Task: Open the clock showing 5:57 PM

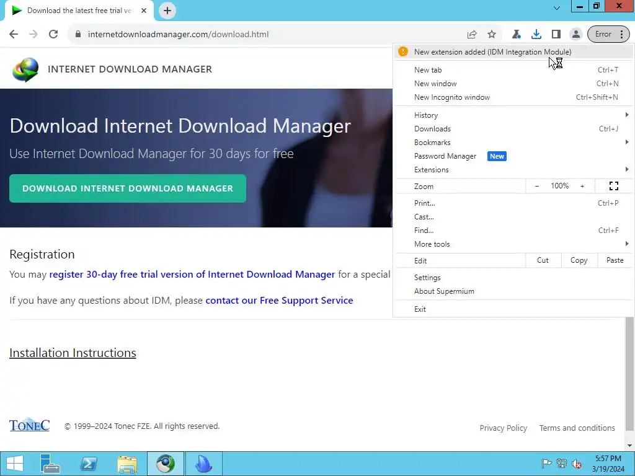Action: pyautogui.click(x=608, y=464)
